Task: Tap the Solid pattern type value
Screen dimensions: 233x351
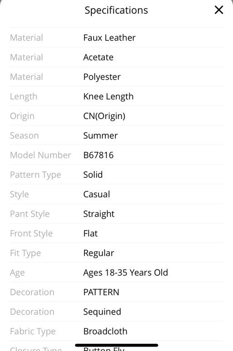Action: pos(93,175)
